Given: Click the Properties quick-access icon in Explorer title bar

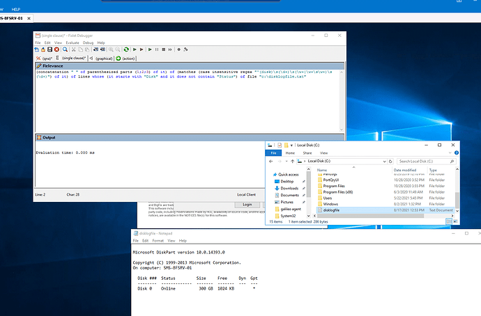Looking at the screenshot, I should 280,145.
